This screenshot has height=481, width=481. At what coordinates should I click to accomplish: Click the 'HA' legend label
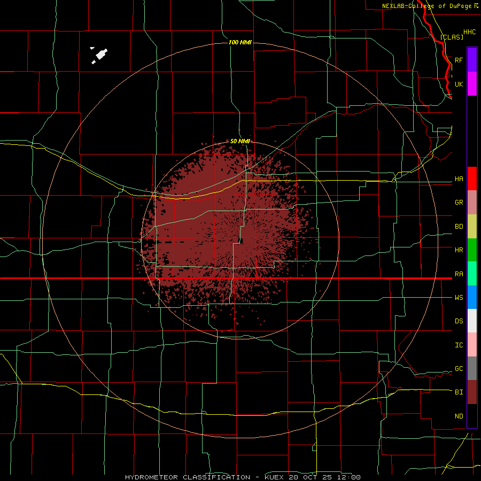click(x=459, y=179)
